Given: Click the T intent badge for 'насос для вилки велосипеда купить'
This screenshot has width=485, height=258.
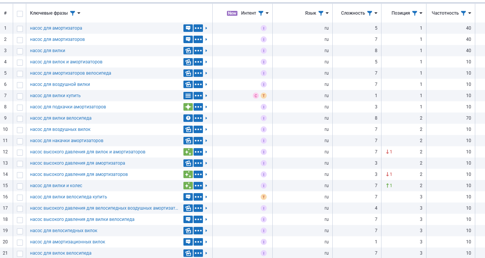Looking at the screenshot, I should 264,197.
